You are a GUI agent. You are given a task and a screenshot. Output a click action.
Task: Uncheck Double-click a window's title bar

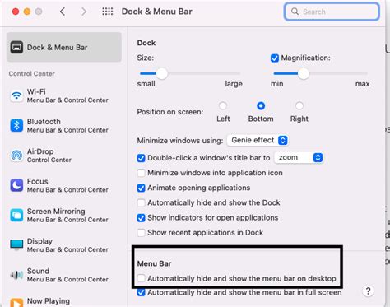click(141, 158)
